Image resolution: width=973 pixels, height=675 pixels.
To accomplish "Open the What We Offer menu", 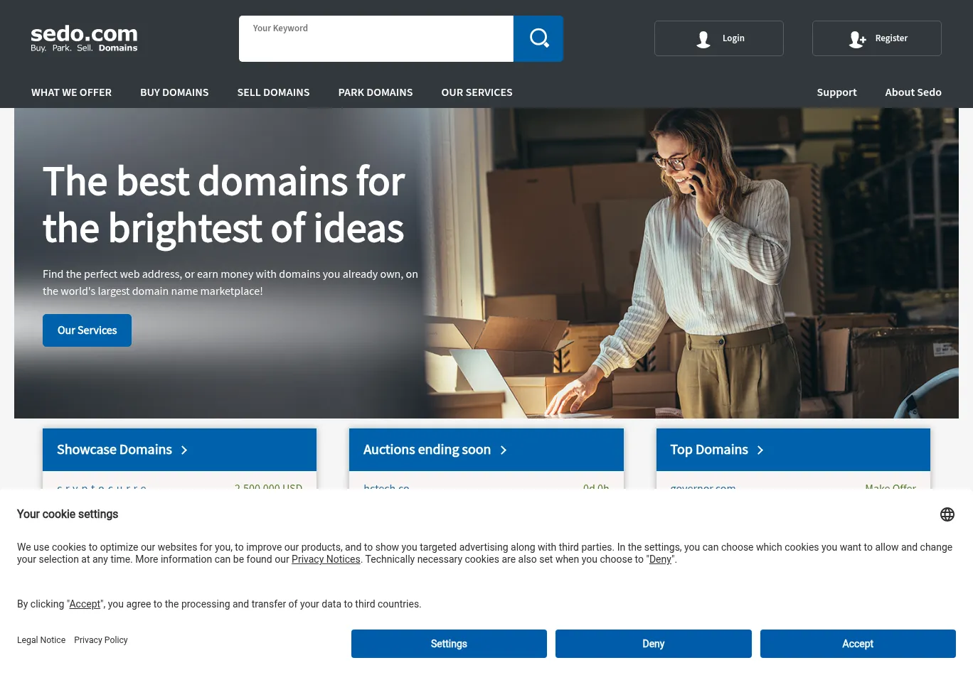I will tap(71, 92).
